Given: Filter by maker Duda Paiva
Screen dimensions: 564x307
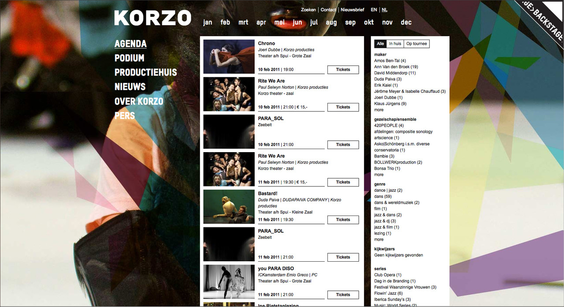Looking at the screenshot, I should tap(388, 79).
